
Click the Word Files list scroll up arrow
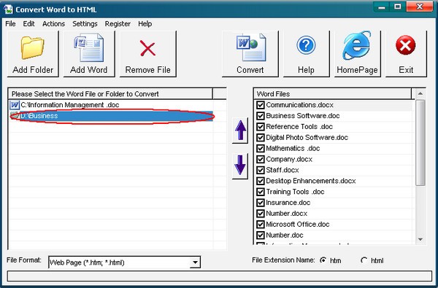click(x=420, y=94)
